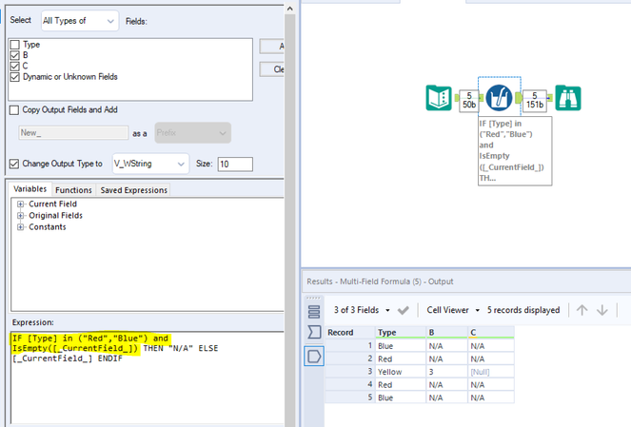
Task: Select the results output anchor data icon
Action: 314,357
